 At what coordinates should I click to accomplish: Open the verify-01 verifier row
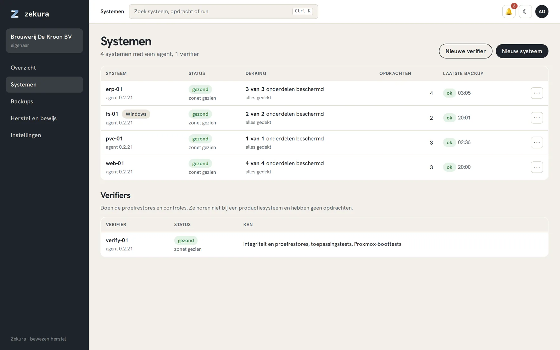(x=324, y=245)
